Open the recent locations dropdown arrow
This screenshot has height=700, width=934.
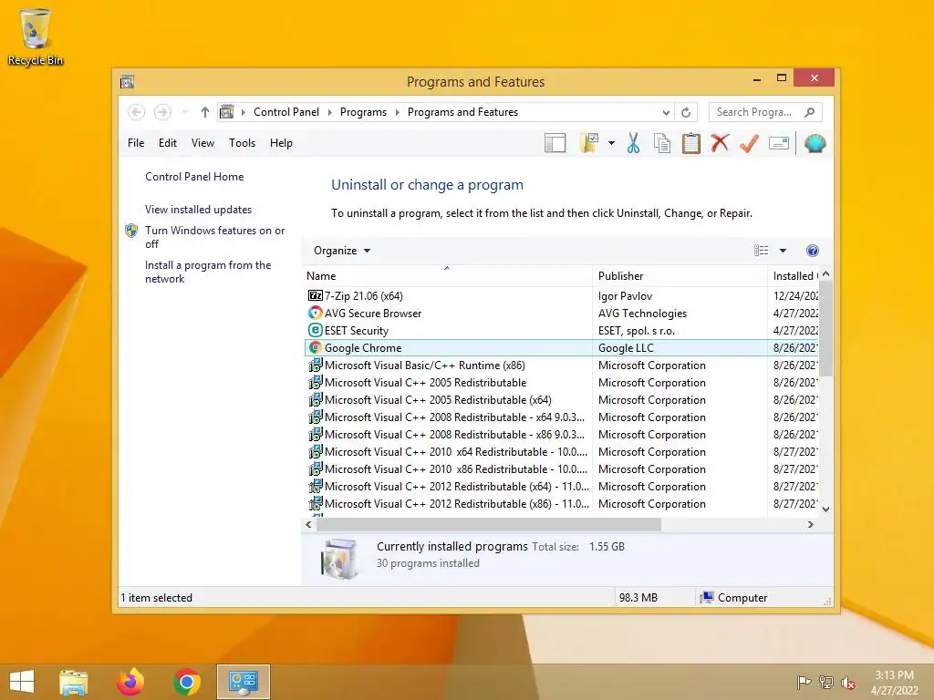tap(184, 112)
